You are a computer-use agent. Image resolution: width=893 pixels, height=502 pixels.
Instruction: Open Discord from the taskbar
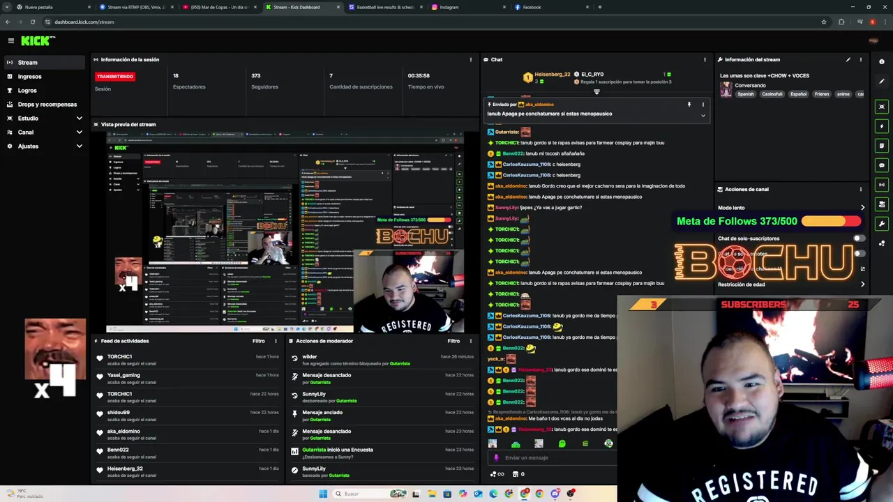pyautogui.click(x=555, y=494)
